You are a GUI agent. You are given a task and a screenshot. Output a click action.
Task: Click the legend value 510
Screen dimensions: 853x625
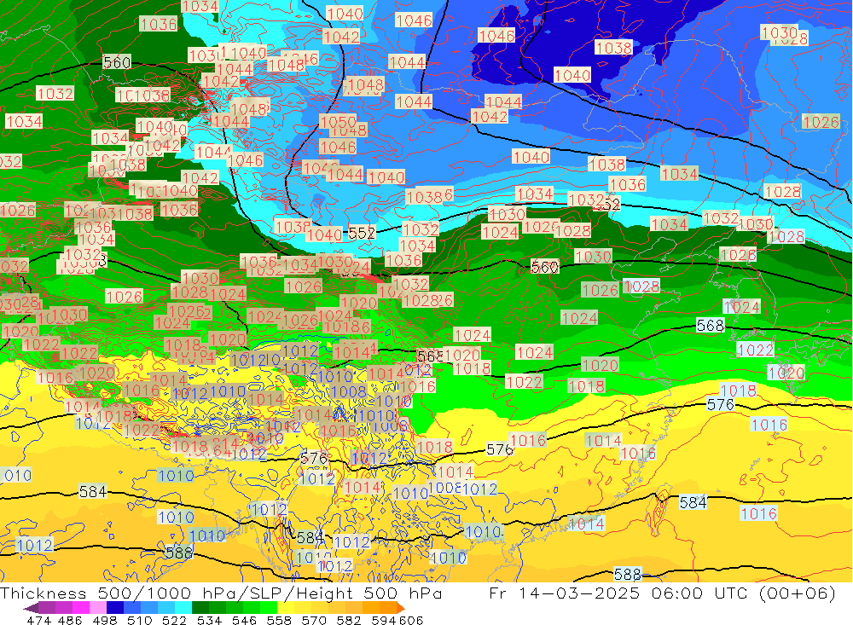(140, 620)
